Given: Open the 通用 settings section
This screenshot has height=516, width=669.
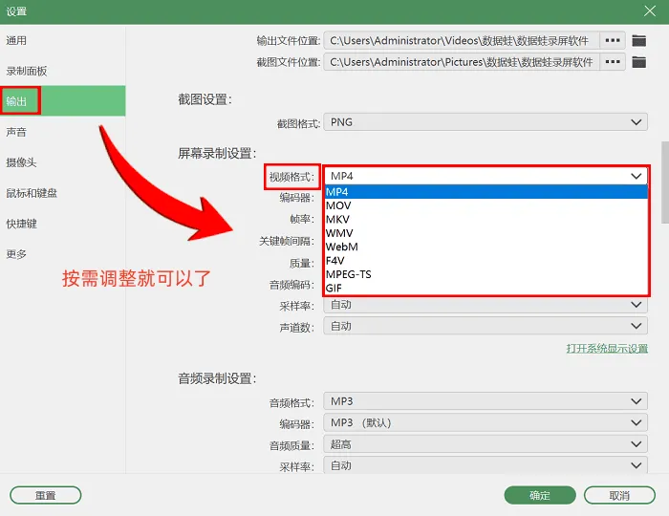Looking at the screenshot, I should point(63,40).
